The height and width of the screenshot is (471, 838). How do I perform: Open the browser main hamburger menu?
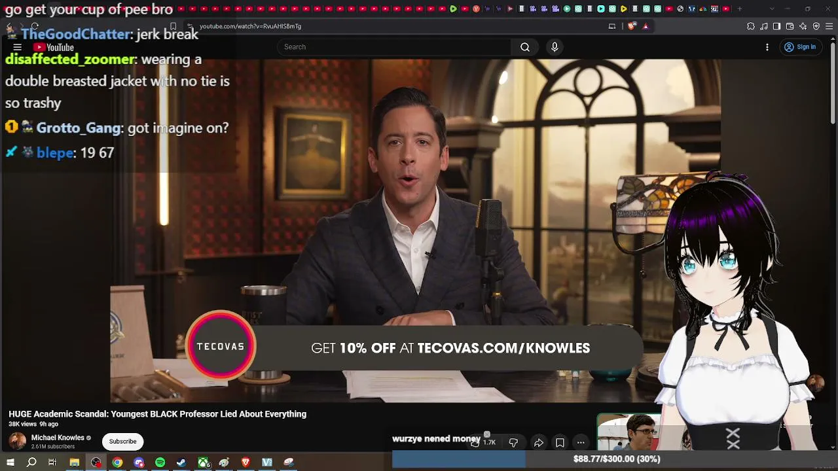click(829, 26)
